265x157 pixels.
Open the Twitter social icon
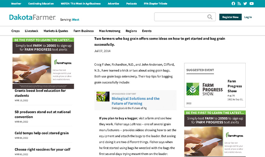point(245,3)
